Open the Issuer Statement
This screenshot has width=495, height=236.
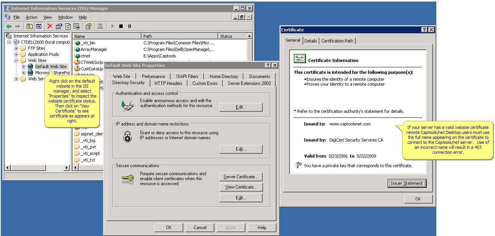click(407, 183)
